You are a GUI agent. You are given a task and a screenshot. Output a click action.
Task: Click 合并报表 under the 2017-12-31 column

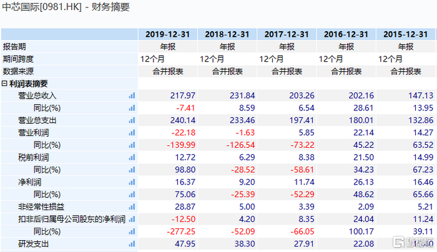[x=287, y=71]
